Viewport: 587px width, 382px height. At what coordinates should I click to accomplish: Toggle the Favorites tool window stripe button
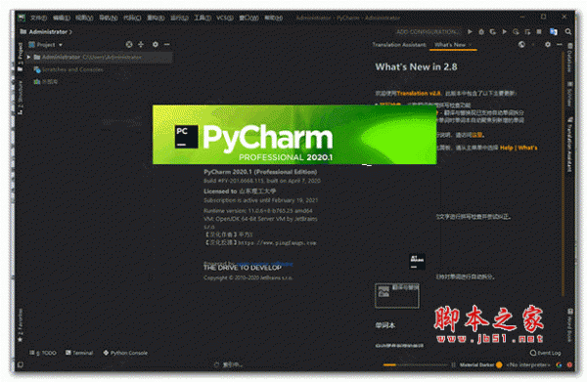[21, 324]
